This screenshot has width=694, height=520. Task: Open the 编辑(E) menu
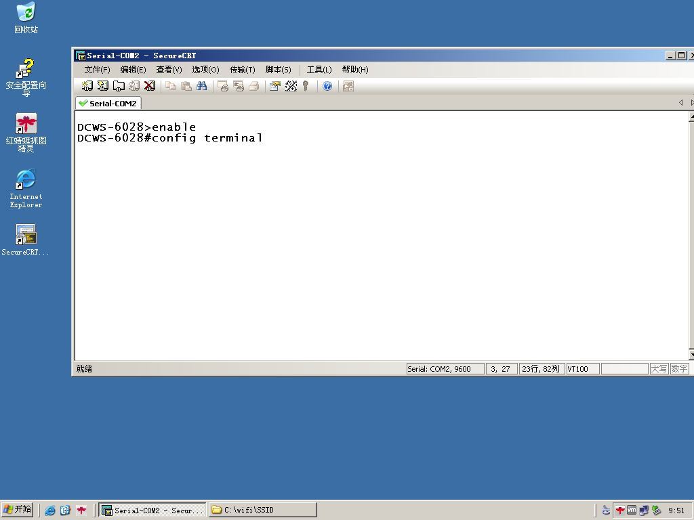click(133, 70)
